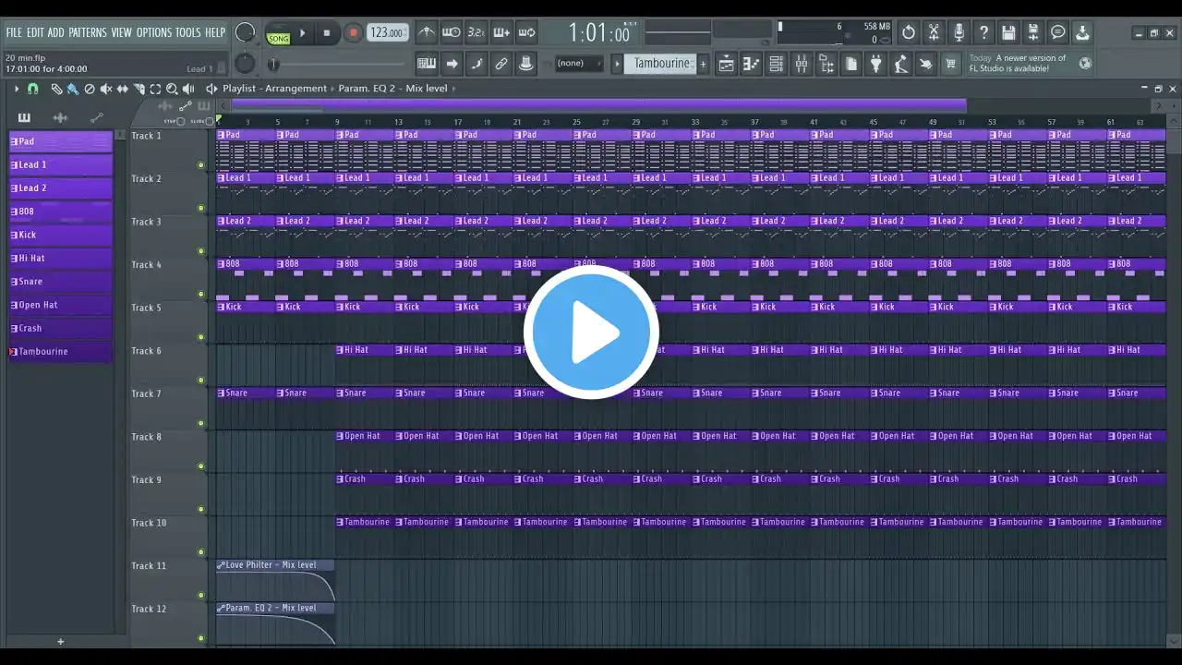1182x665 pixels.
Task: Select the mute tool in playlist toolbar
Action: [105, 89]
